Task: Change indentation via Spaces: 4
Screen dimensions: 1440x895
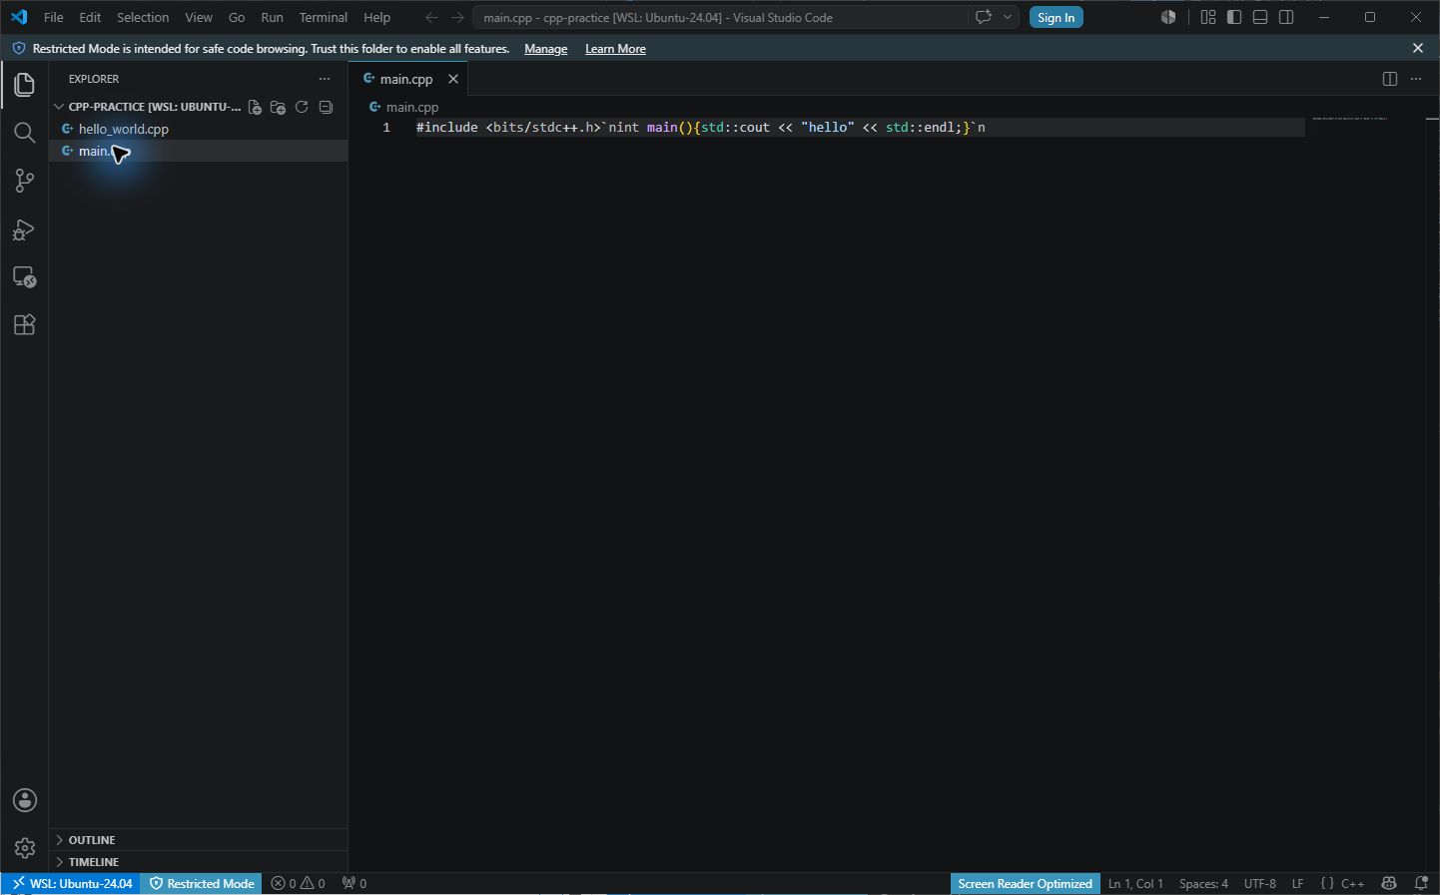Action: pyautogui.click(x=1203, y=883)
